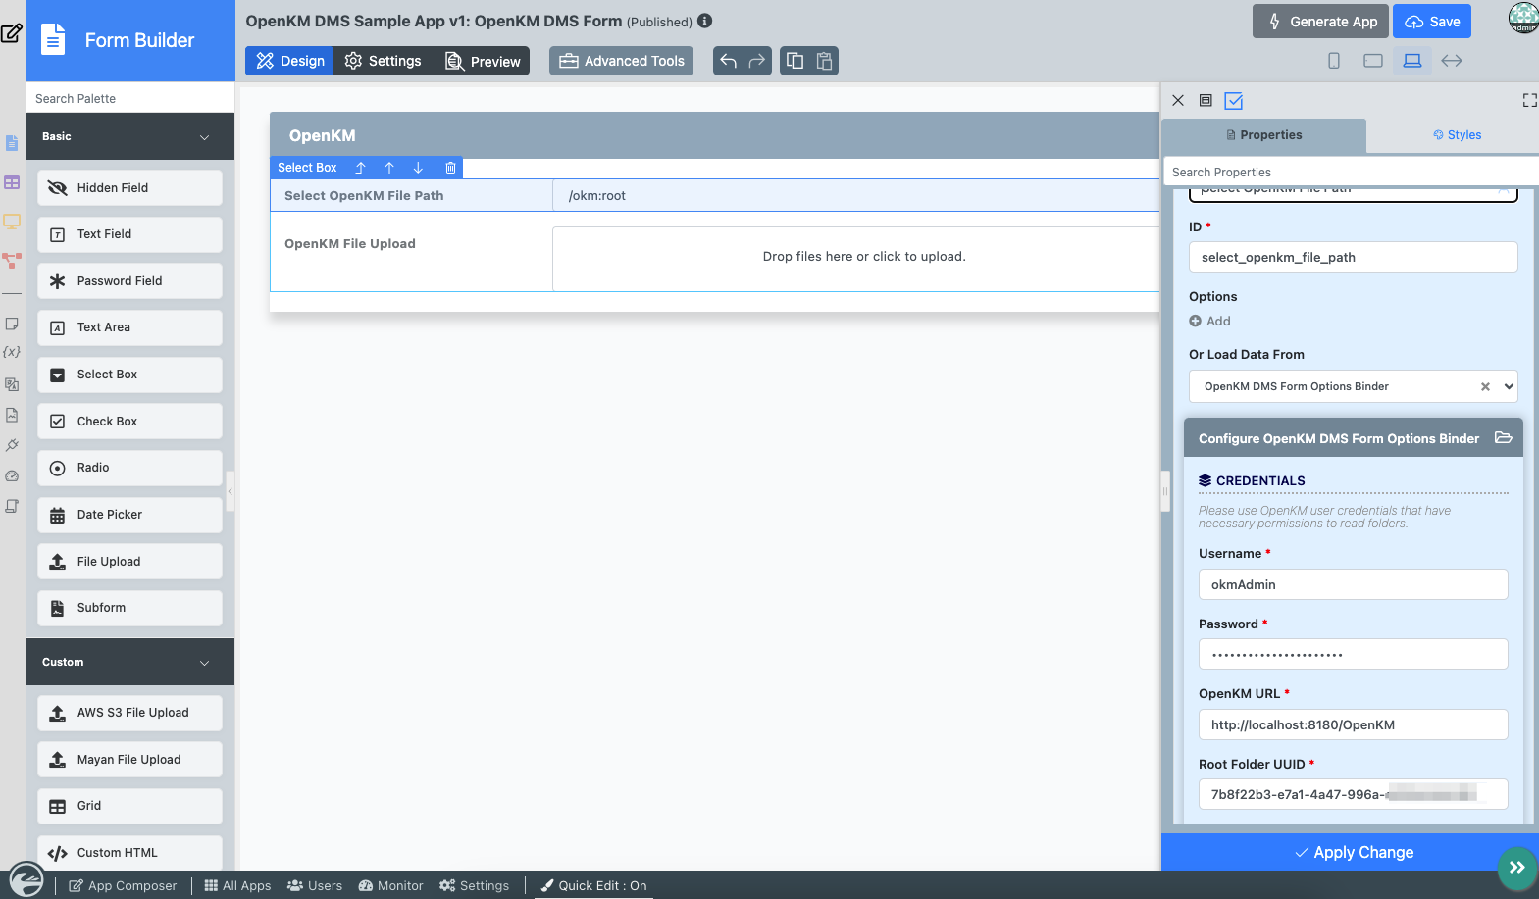Open the Or Load Data From dropdown

pos(1354,386)
